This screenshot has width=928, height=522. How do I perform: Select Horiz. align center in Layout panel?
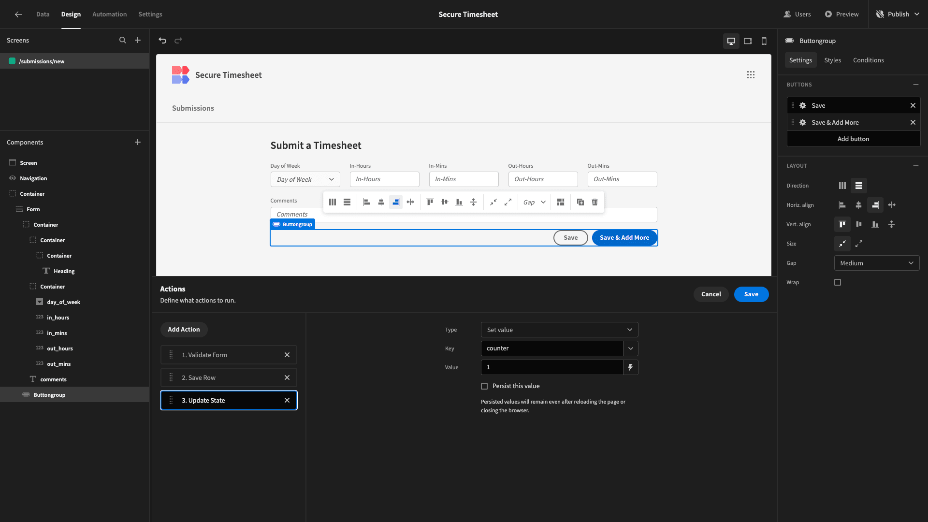tap(859, 205)
